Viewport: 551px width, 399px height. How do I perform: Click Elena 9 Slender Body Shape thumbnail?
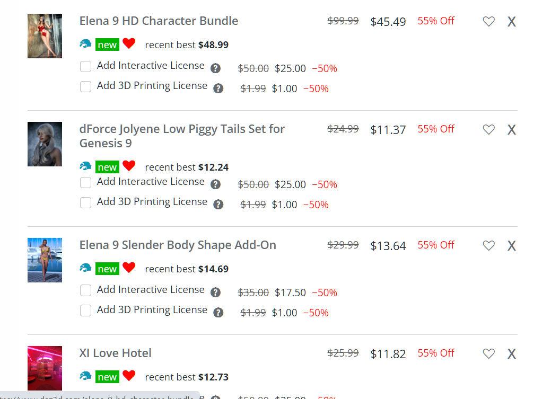[x=45, y=260]
